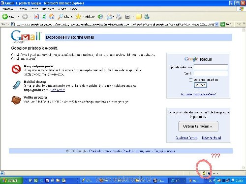The image size is (246, 184).
Task: Click the Refresh page icon
Action: (x=44, y=17)
